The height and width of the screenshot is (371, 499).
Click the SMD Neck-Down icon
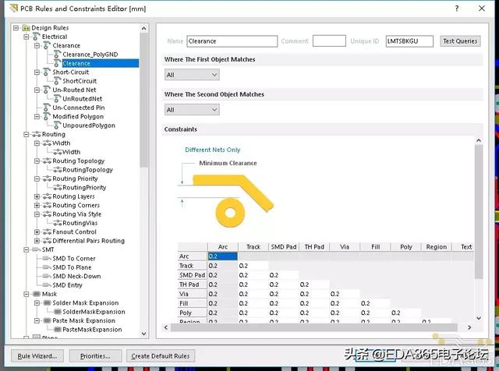click(x=47, y=276)
